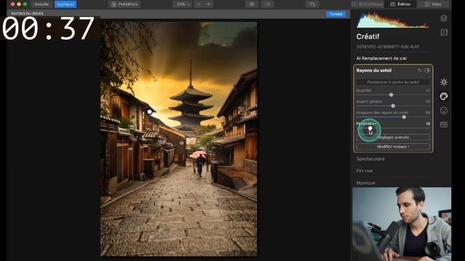Zoom out with the minus button
The height and width of the screenshot is (261, 465).
(198, 4)
